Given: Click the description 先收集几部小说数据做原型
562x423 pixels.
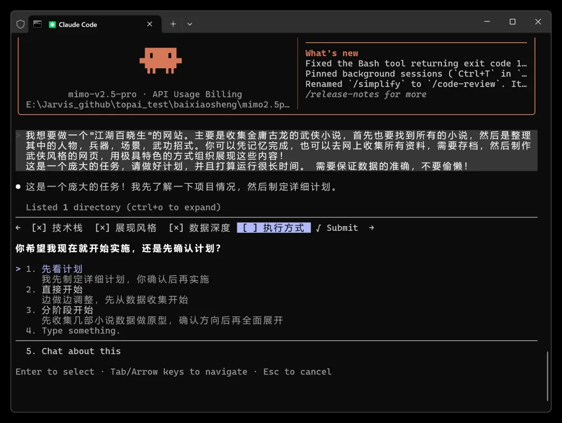Looking at the screenshot, I should tap(162, 320).
